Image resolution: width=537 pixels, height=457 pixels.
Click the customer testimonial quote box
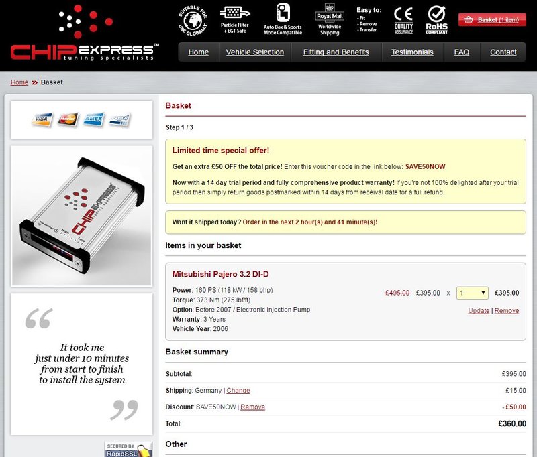click(81, 364)
